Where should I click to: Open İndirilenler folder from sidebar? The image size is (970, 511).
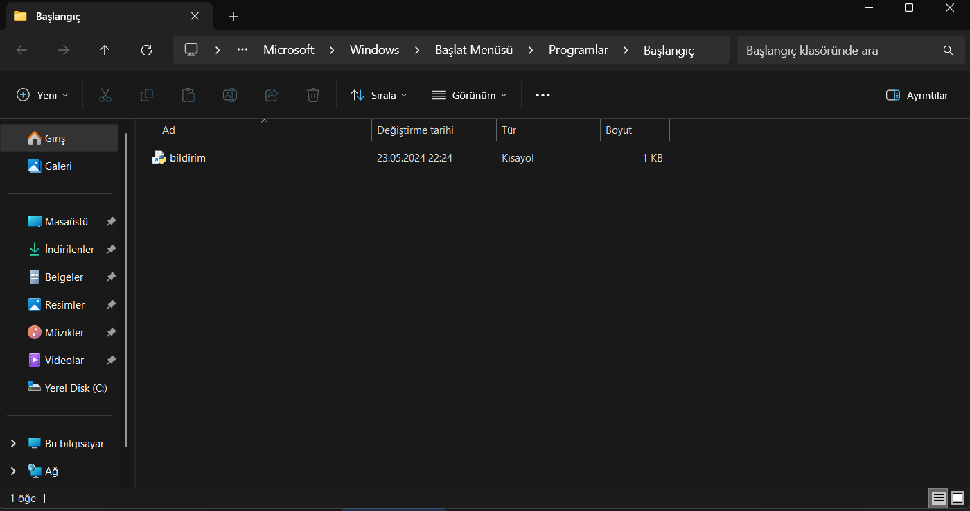pyautogui.click(x=69, y=249)
